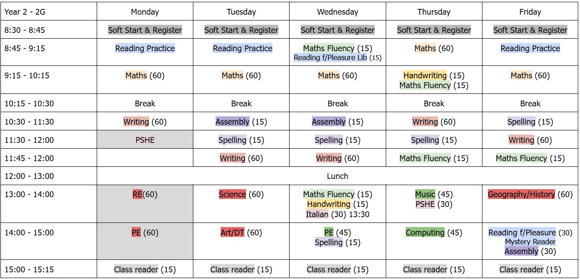Select the Year 2 - 2G title cell
580x279 pixels.
(25, 12)
